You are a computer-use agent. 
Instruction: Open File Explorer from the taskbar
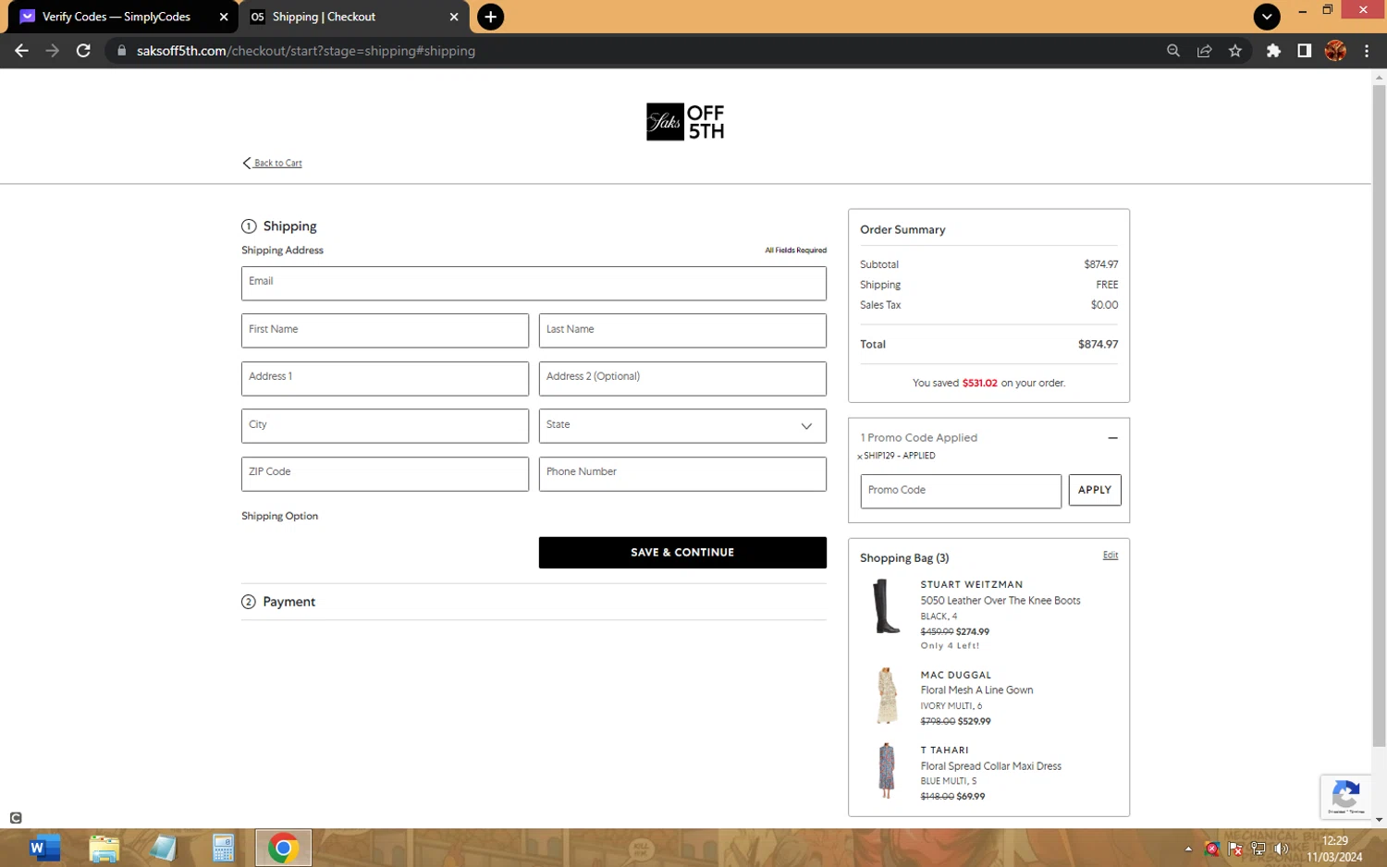(x=104, y=848)
